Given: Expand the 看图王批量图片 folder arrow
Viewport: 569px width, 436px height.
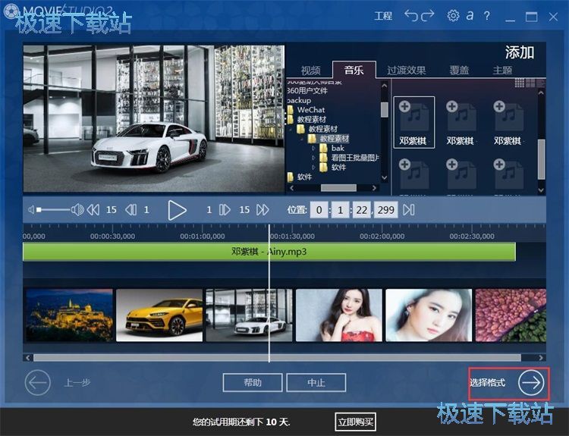Looking at the screenshot, I should (x=313, y=158).
